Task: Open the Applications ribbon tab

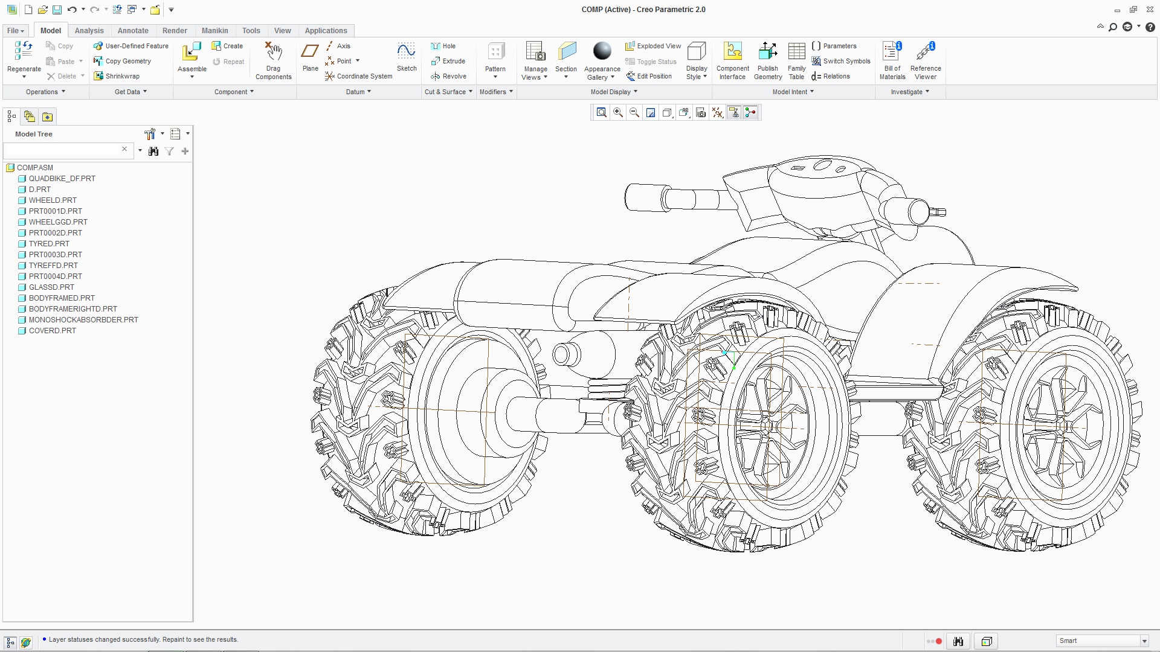Action: 326,31
